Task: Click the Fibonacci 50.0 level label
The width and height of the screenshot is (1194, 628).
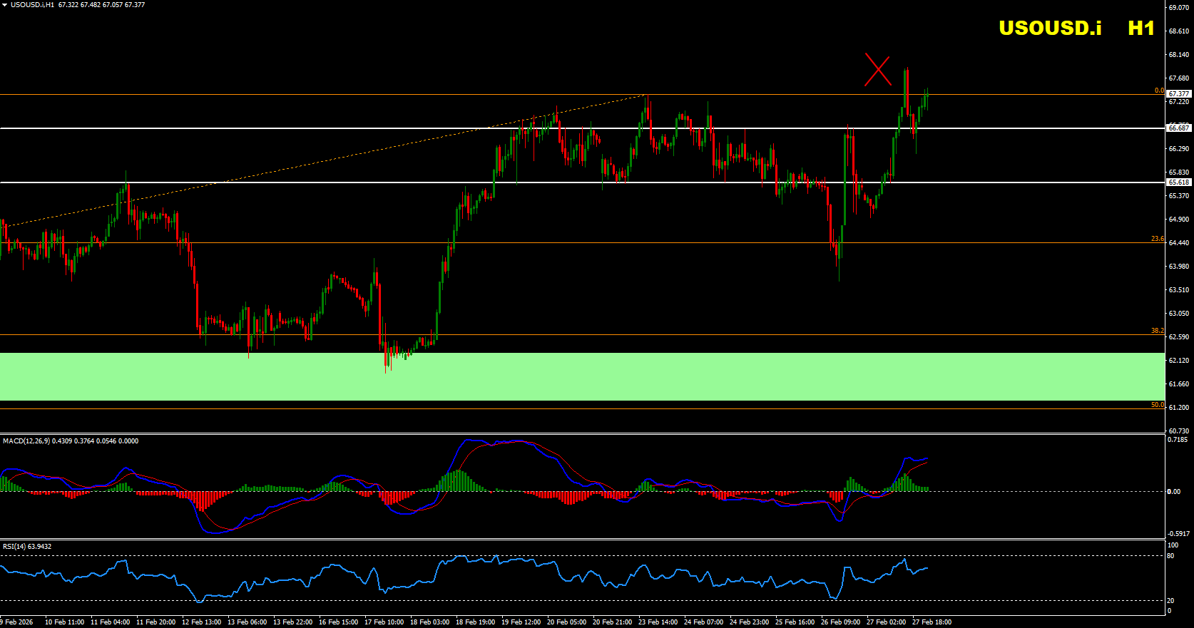Action: (1157, 405)
